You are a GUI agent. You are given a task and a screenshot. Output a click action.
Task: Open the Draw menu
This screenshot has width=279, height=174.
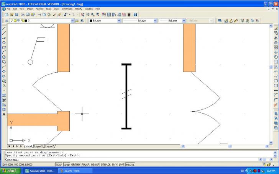tap(57, 9)
